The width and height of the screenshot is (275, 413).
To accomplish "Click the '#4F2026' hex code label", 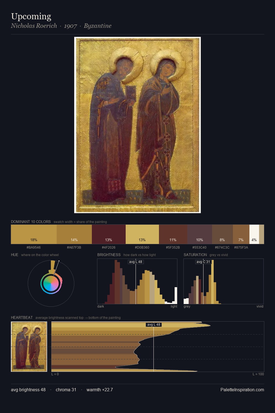I will click(109, 248).
